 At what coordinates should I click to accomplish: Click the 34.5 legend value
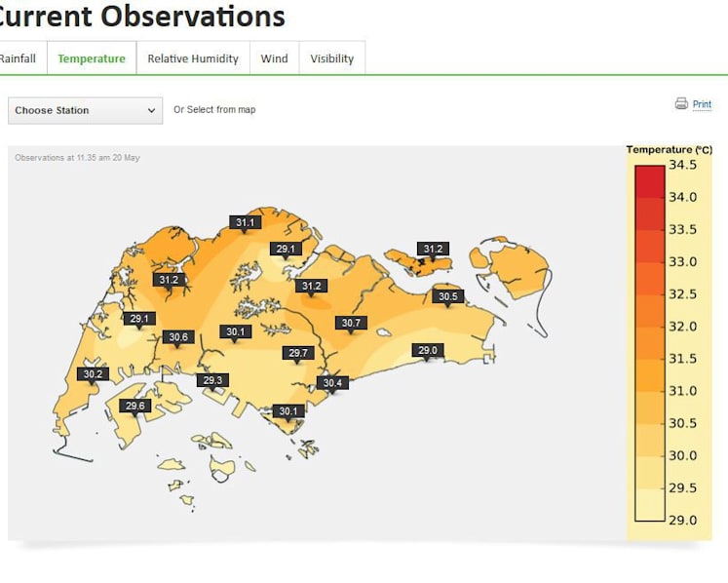(682, 165)
